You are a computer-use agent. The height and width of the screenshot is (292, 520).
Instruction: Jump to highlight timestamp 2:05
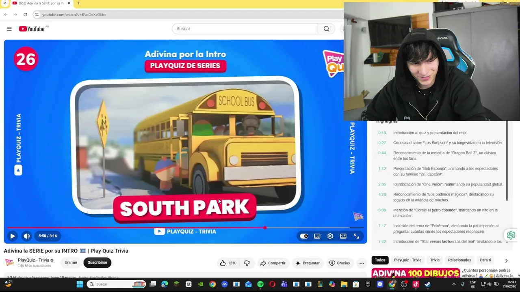coord(382,184)
